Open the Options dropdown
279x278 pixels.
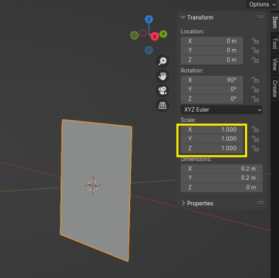click(x=262, y=4)
